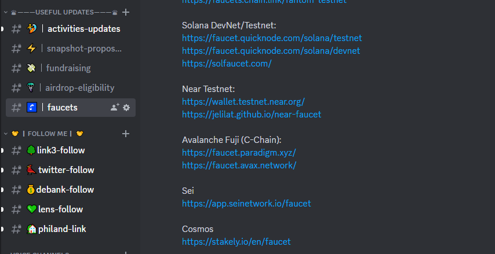The width and height of the screenshot is (495, 254).
Task: Click the tree emoji of link3-follow
Action: point(31,150)
